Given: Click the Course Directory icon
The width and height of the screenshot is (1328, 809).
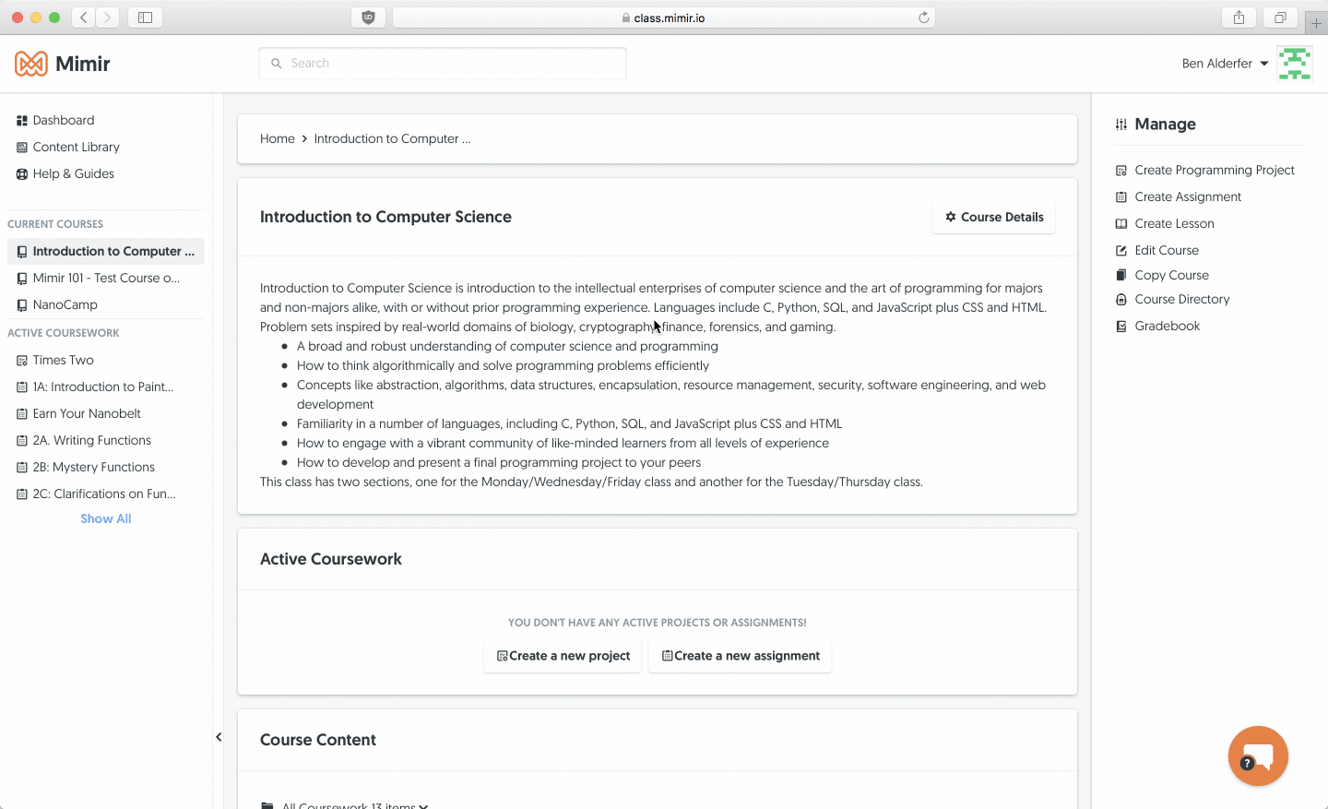Looking at the screenshot, I should (x=1121, y=300).
